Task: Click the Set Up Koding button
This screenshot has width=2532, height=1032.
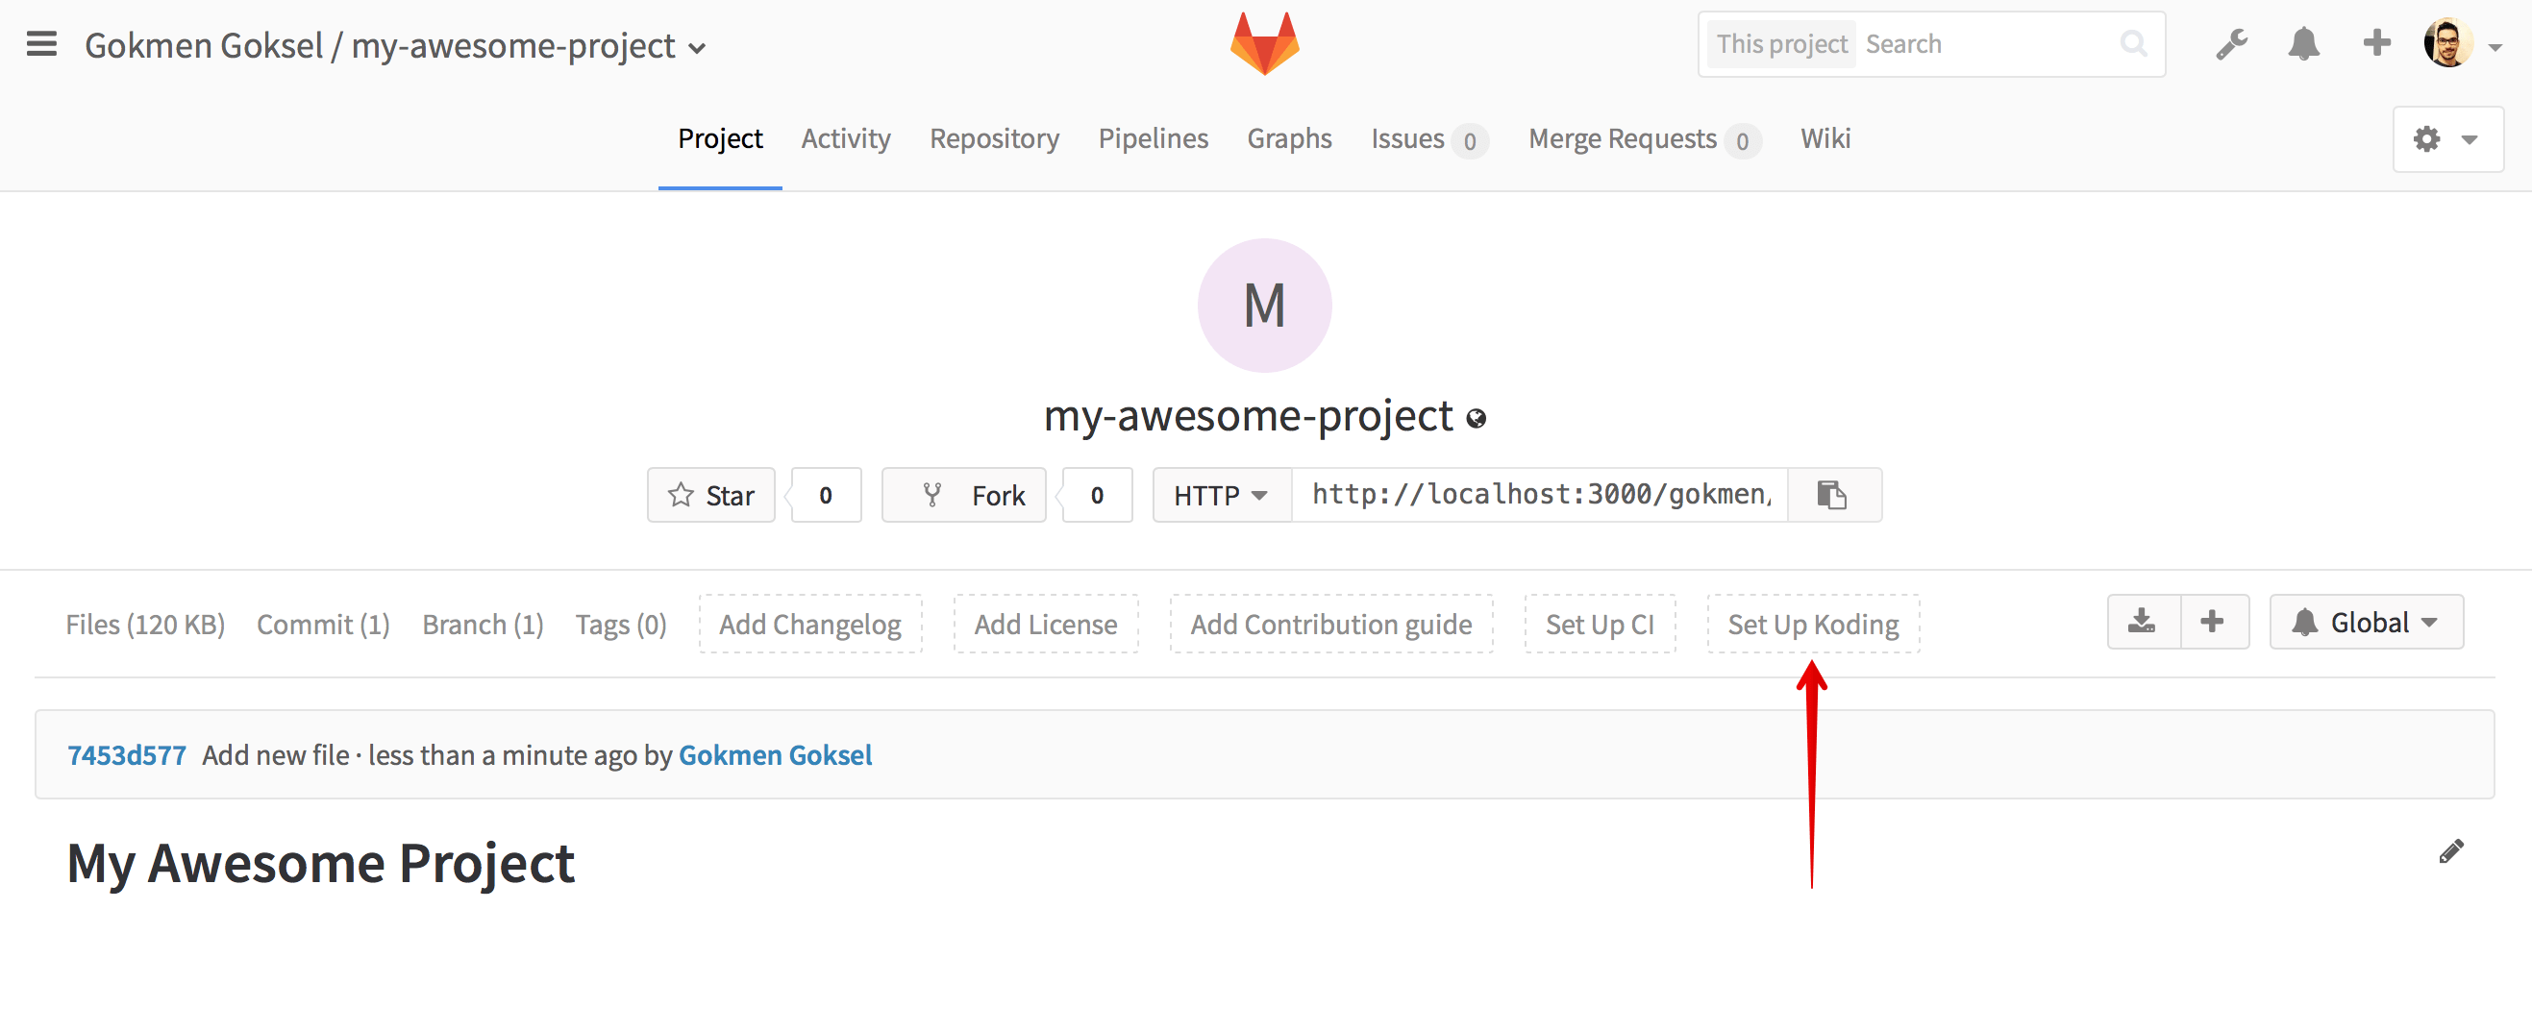Action: point(1811,625)
